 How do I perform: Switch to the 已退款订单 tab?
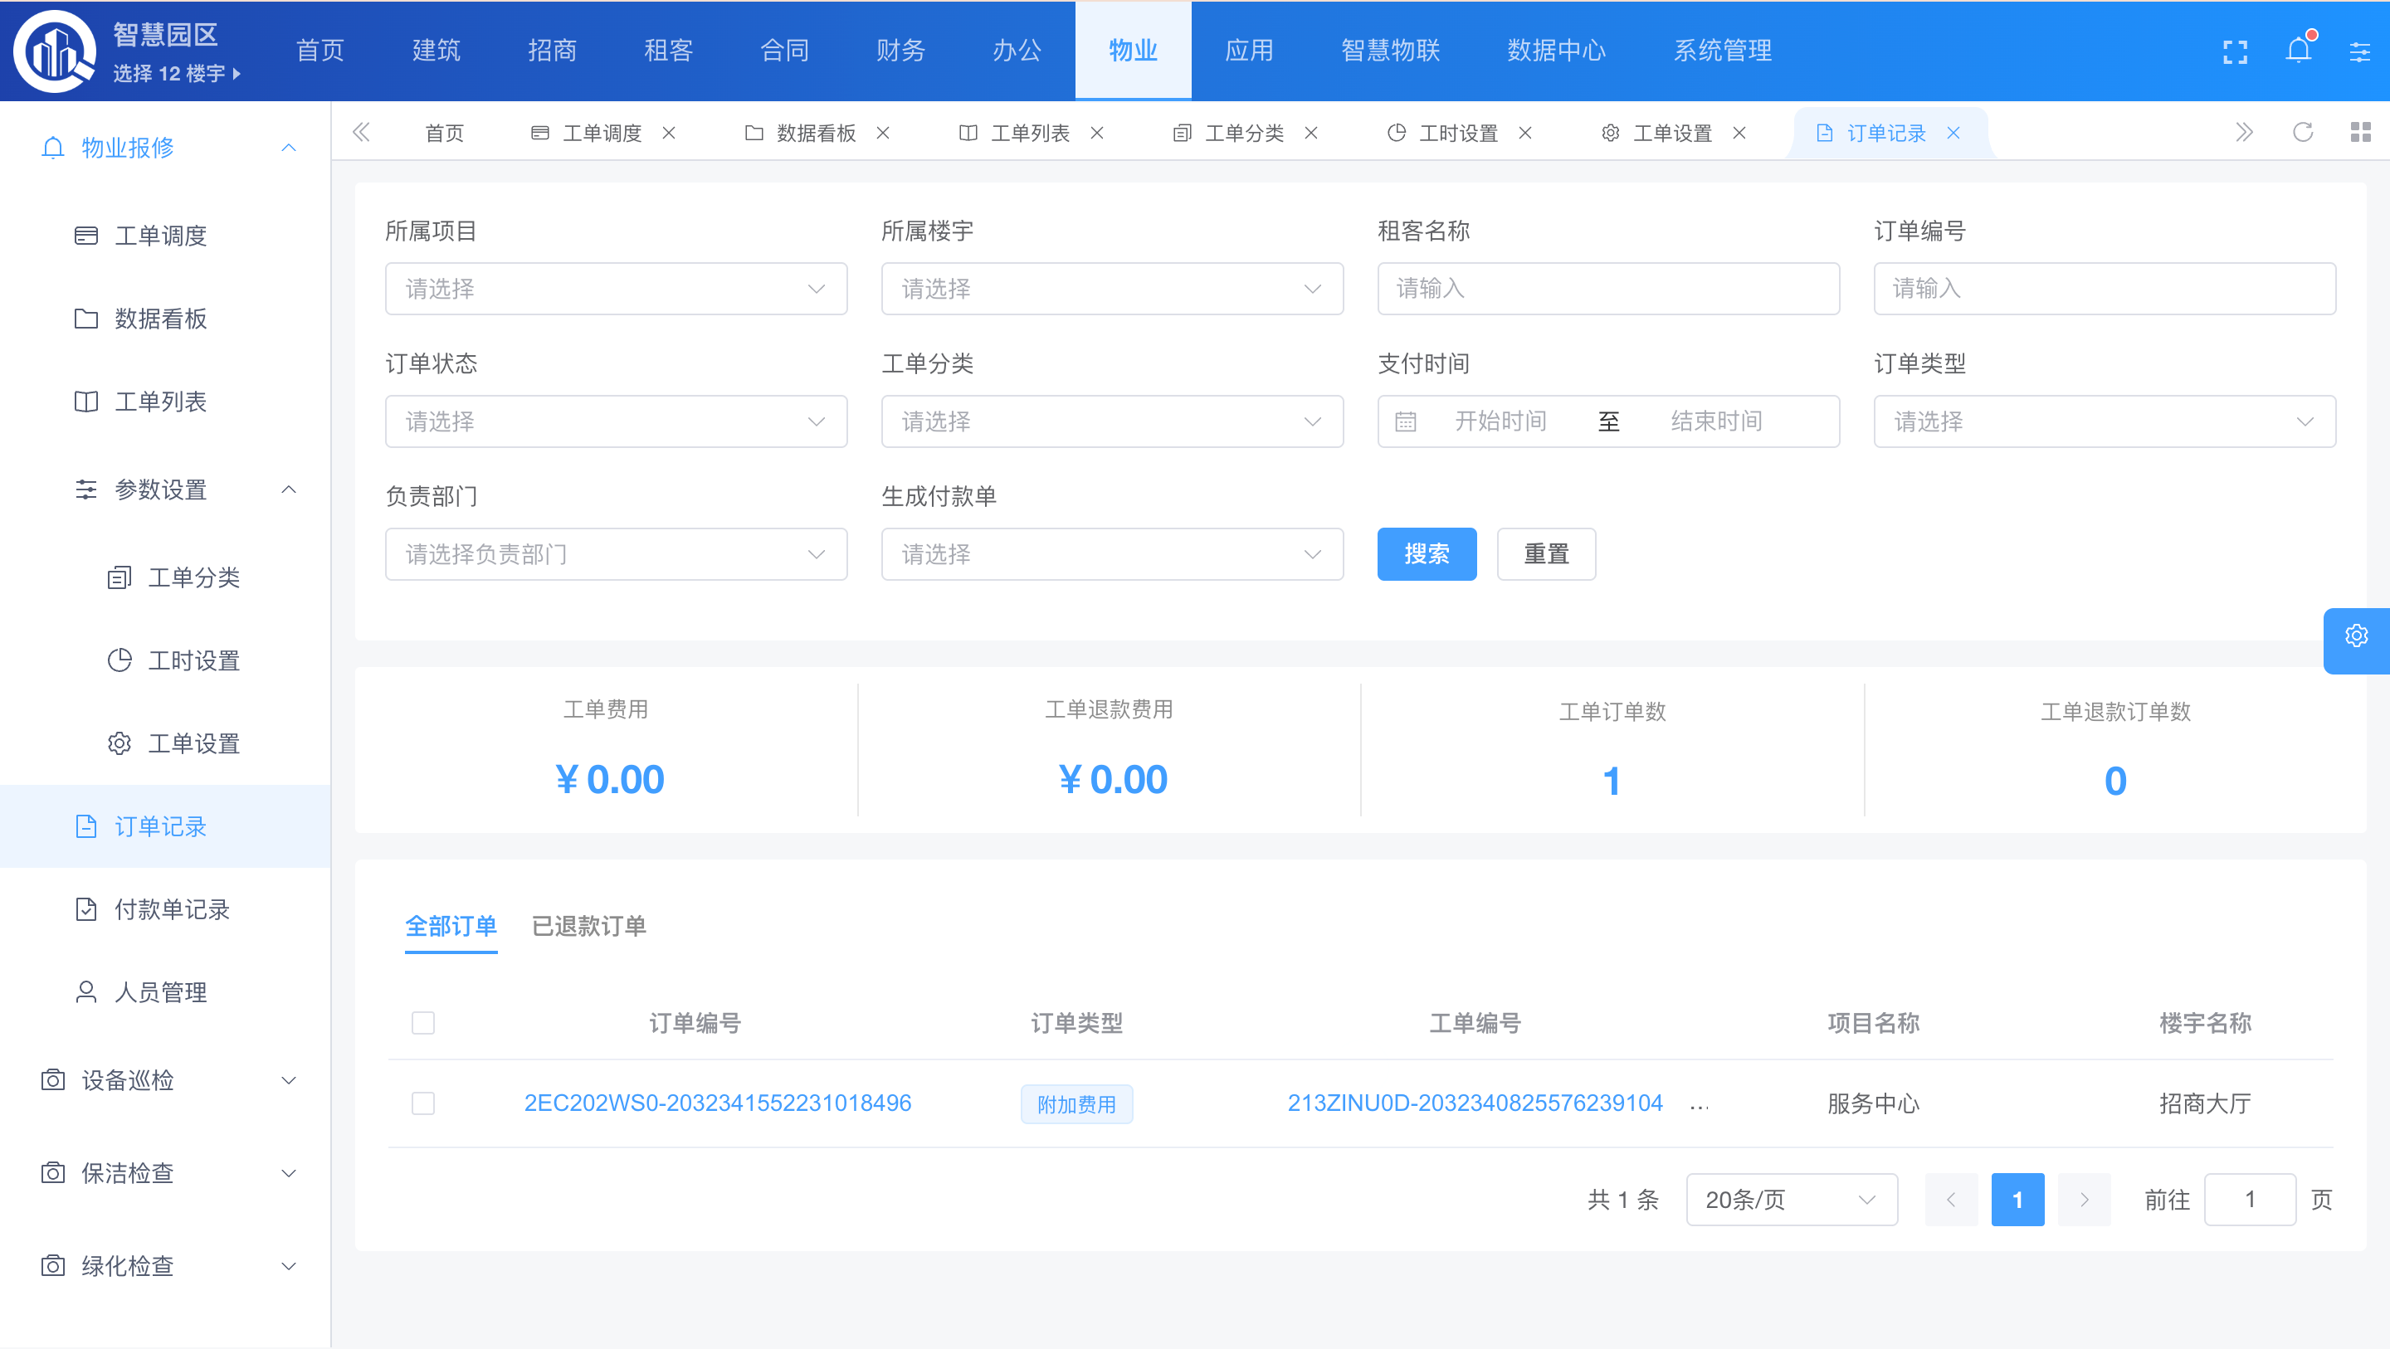(588, 926)
